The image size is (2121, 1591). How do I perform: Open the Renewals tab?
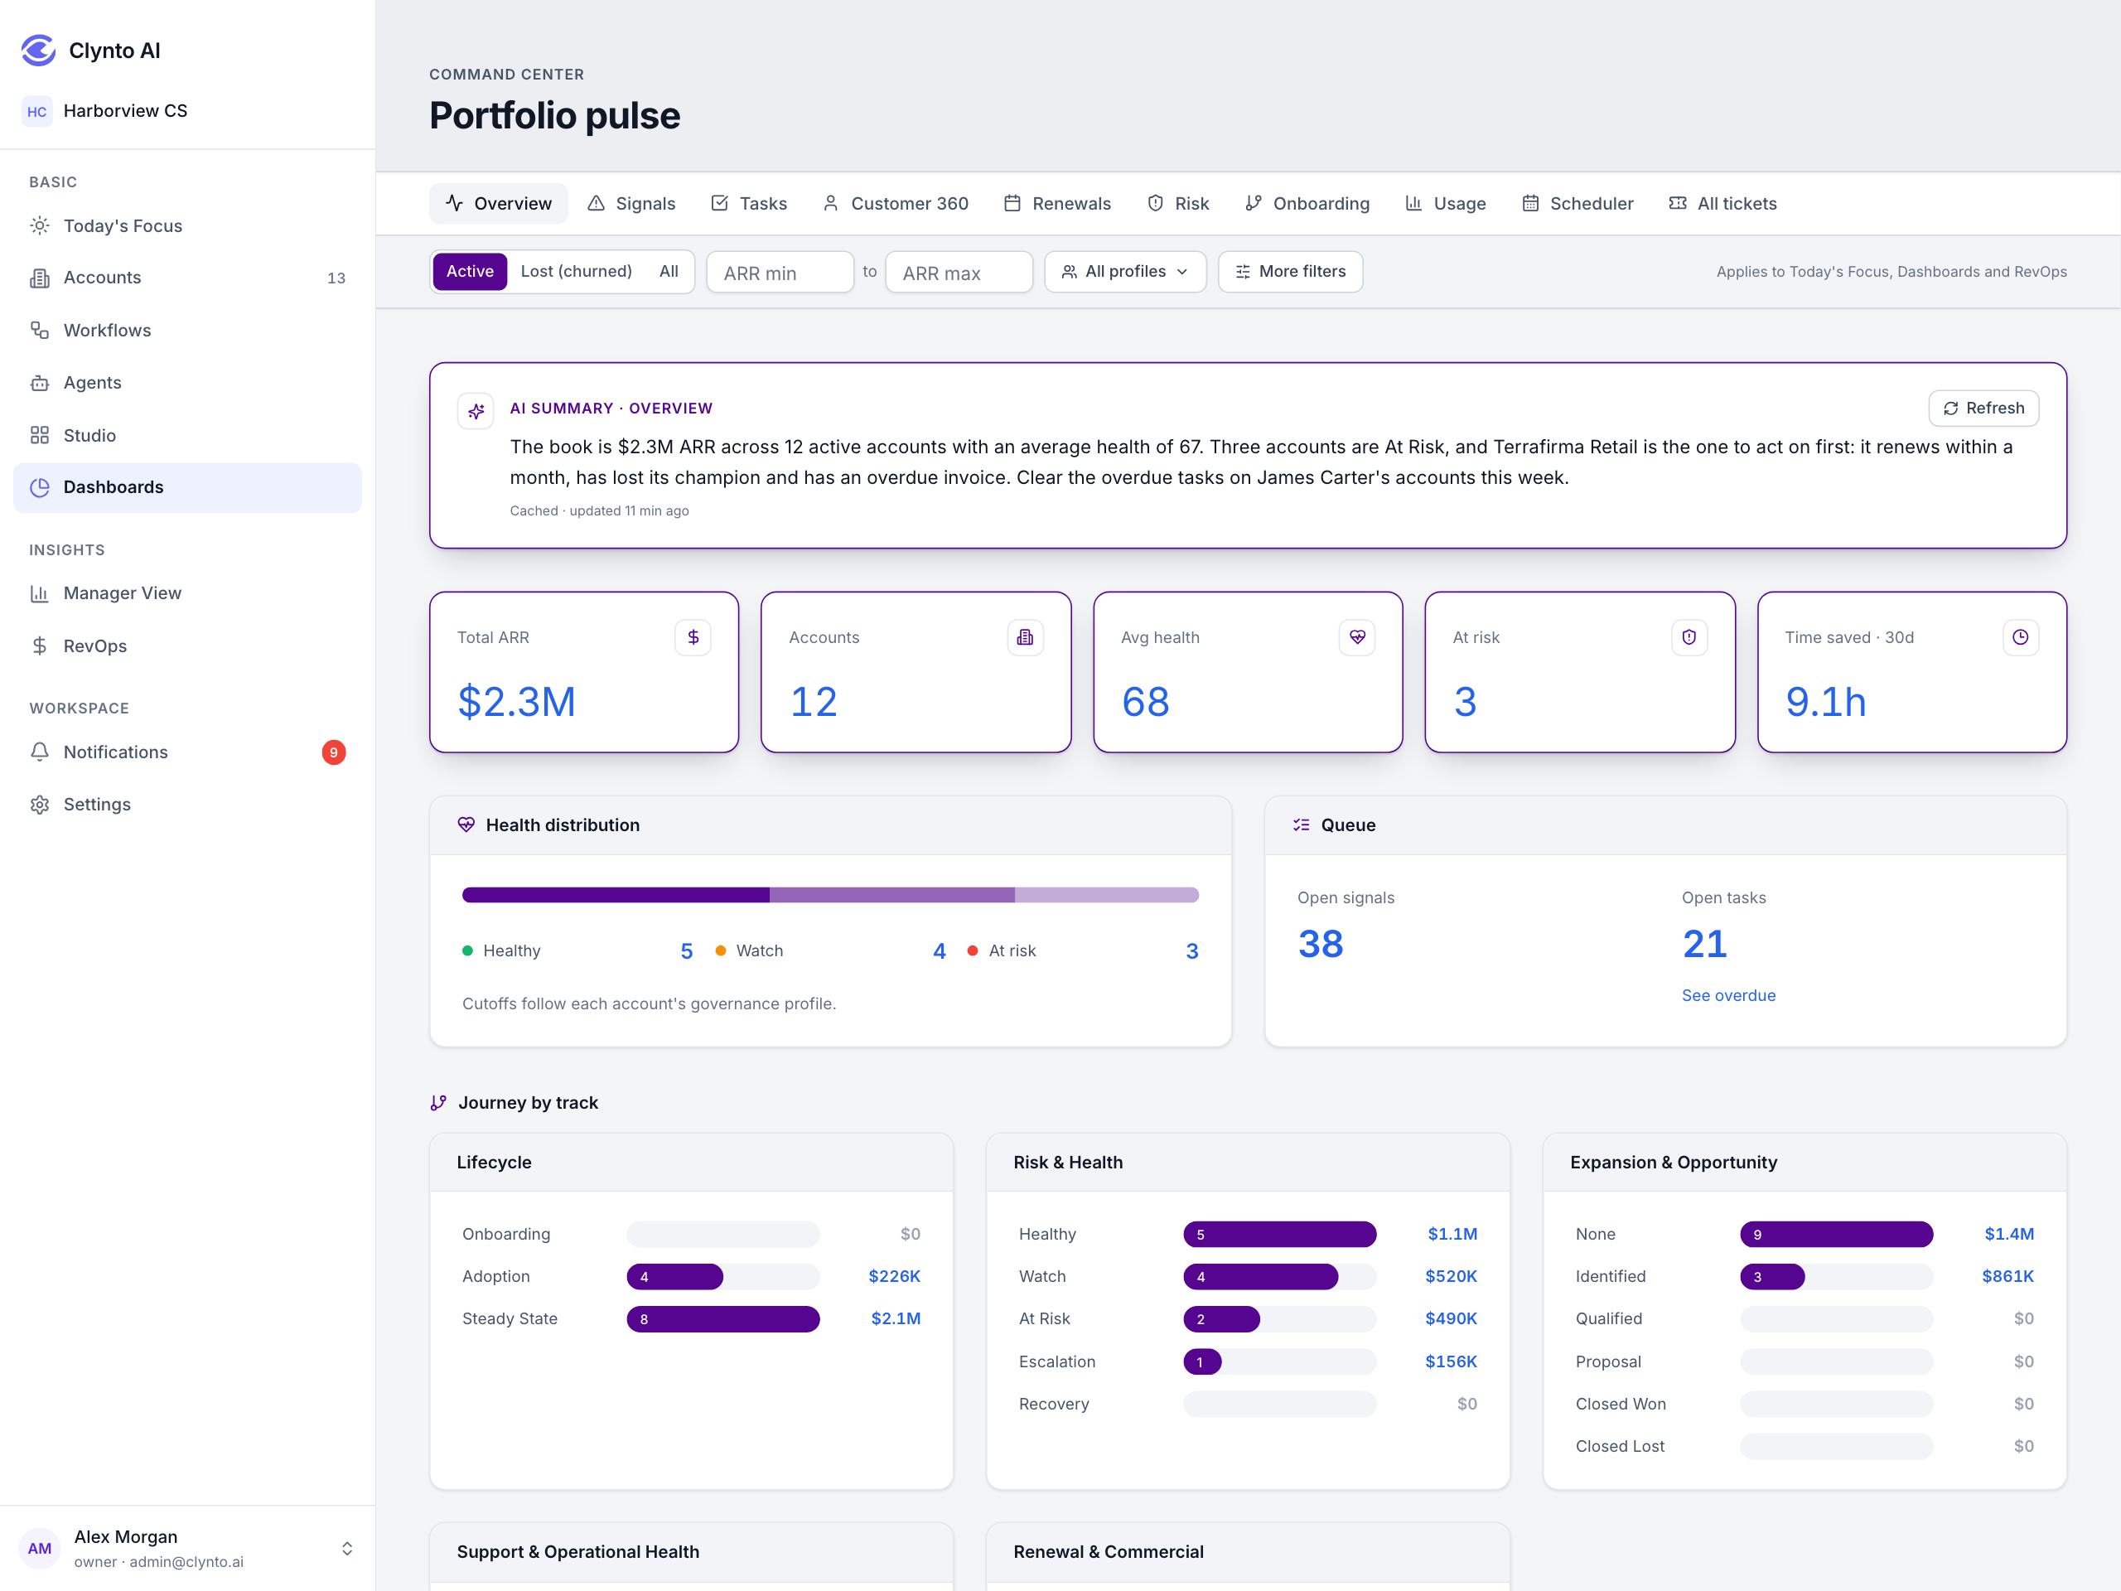[x=1058, y=203]
